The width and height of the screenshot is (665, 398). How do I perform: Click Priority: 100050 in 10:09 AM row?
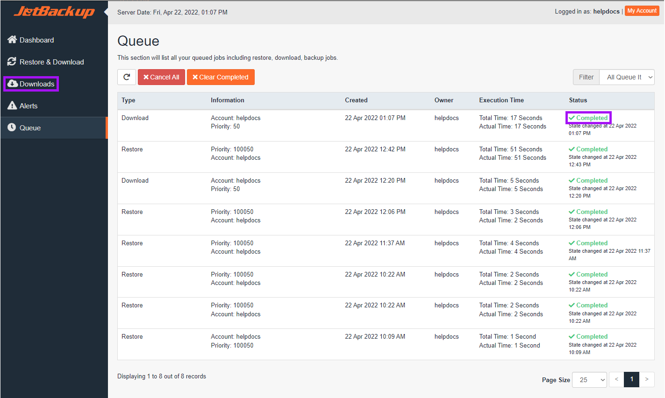tap(232, 345)
